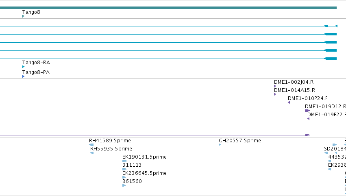Image resolution: width=346 pixels, height=196 pixels.
Task: Open the Tango8-RA label
Action: 36,63
